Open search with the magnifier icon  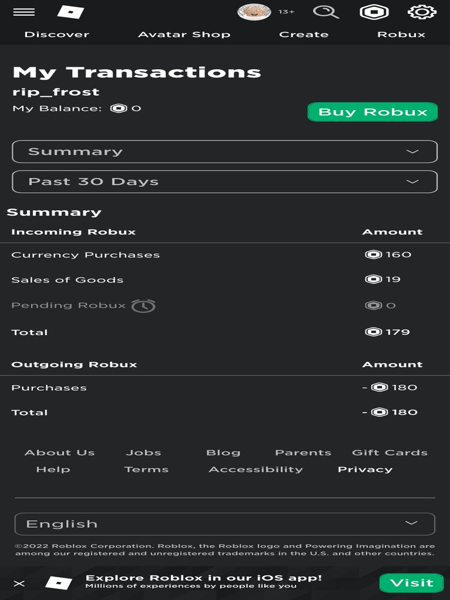326,12
